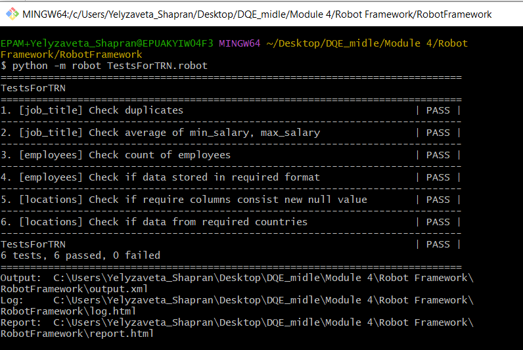523x350 pixels.
Task: Click the Report: label
Action: click(20, 322)
